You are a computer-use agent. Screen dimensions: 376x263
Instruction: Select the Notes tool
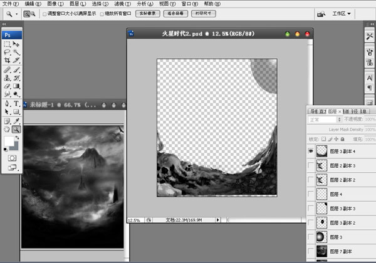(7, 121)
